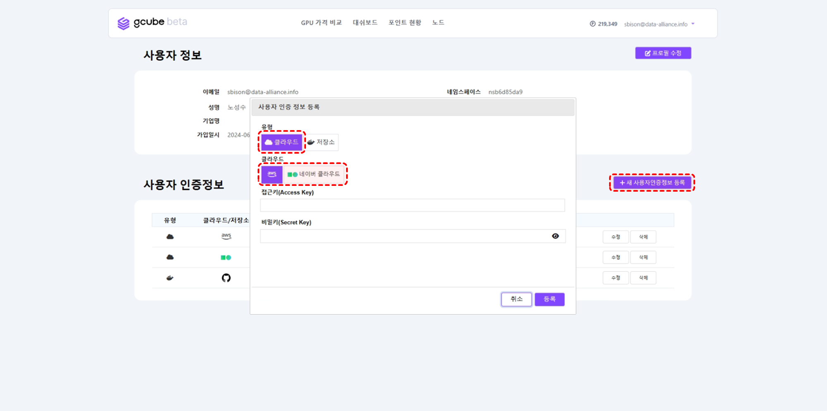The image size is (827, 411).
Task: Navigate to the 노드 page
Action: pyautogui.click(x=438, y=23)
